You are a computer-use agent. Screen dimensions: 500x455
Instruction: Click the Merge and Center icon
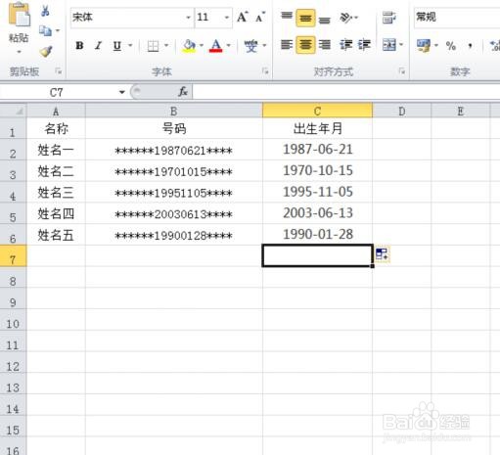click(x=389, y=44)
